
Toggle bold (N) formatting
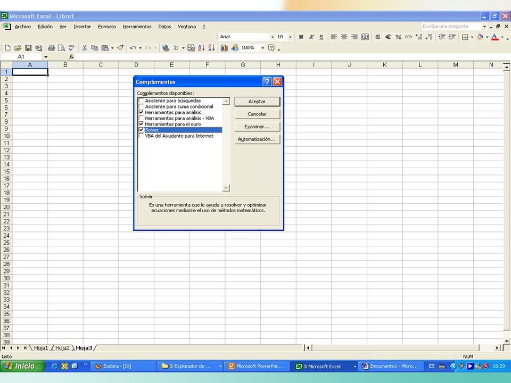[x=301, y=37]
